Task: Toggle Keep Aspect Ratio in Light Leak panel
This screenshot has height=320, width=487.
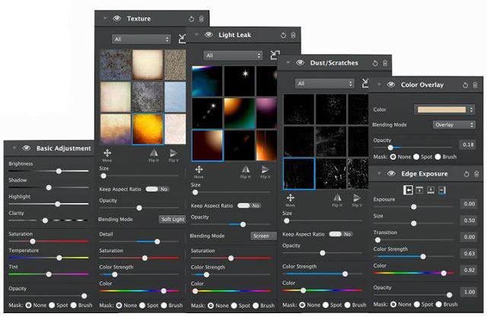Action: (249, 205)
